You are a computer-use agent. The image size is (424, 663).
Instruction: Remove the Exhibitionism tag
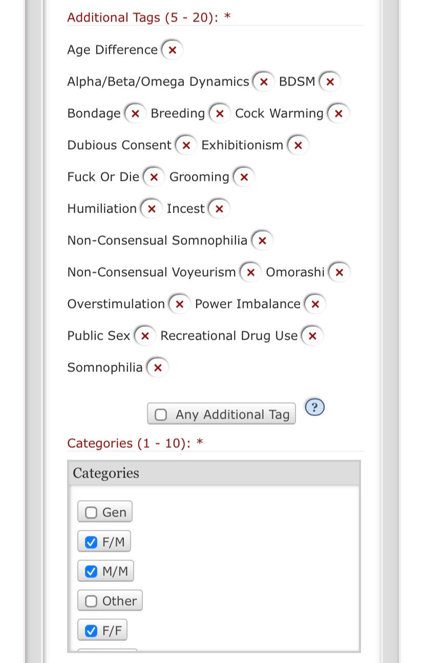pyautogui.click(x=298, y=146)
